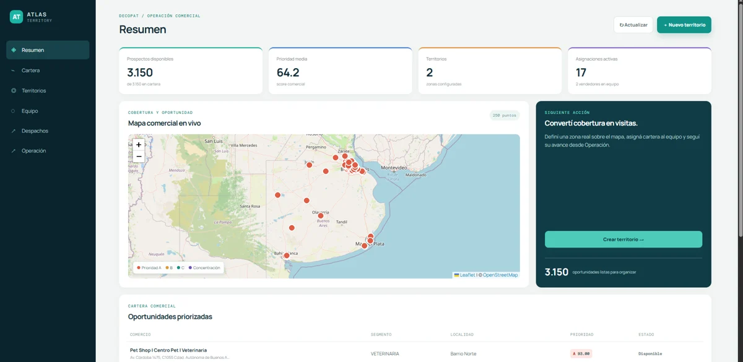Open the OpenStreetMap attribution link
Image resolution: width=743 pixels, height=362 pixels.
[500, 275]
